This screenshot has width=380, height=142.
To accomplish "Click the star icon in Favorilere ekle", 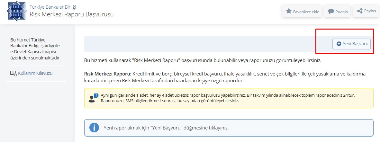I will point(289,11).
